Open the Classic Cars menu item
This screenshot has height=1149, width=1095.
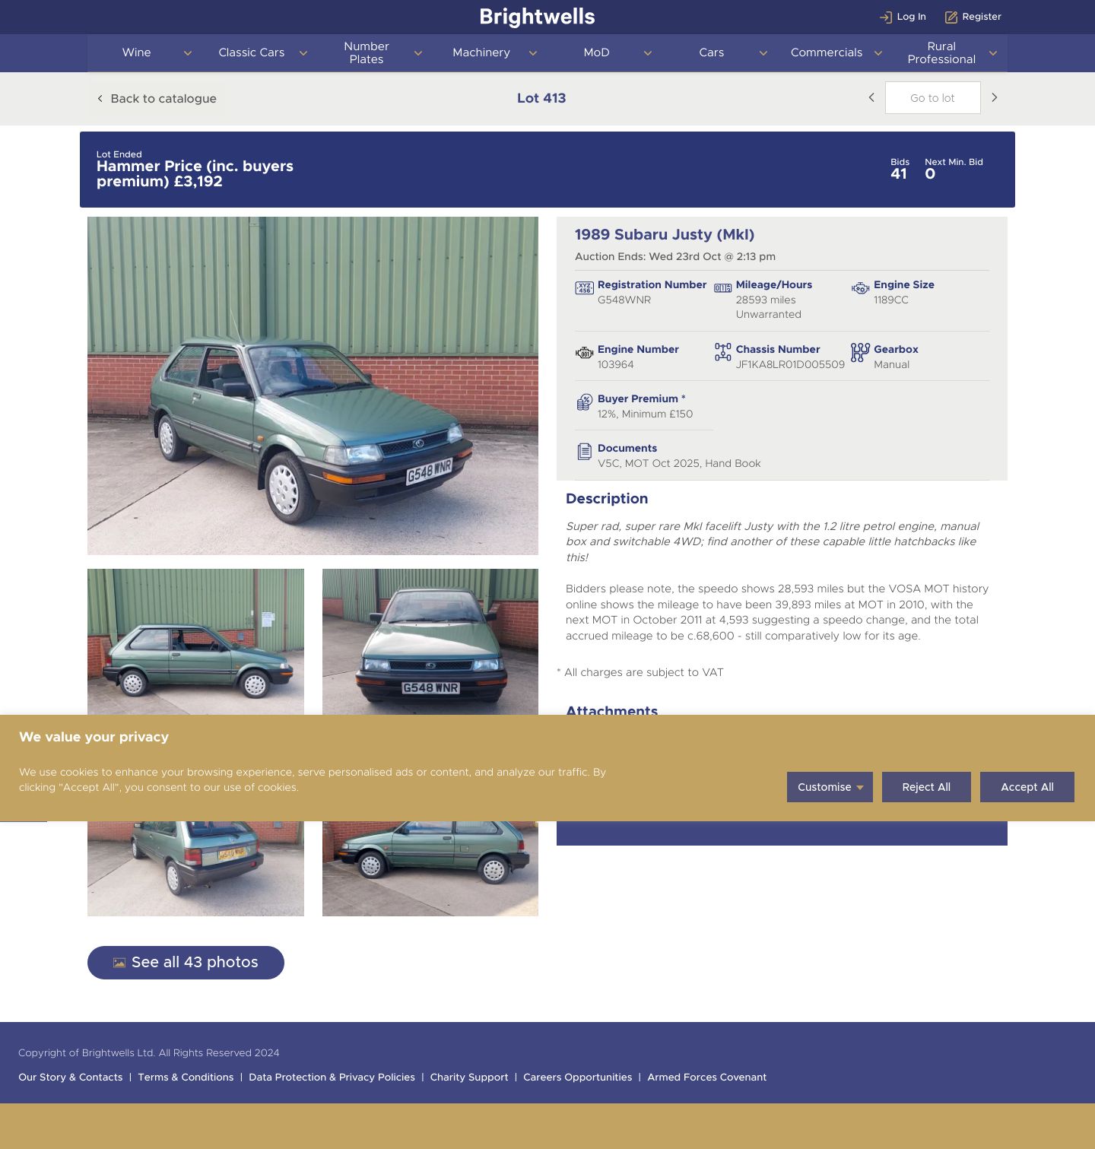click(x=252, y=52)
